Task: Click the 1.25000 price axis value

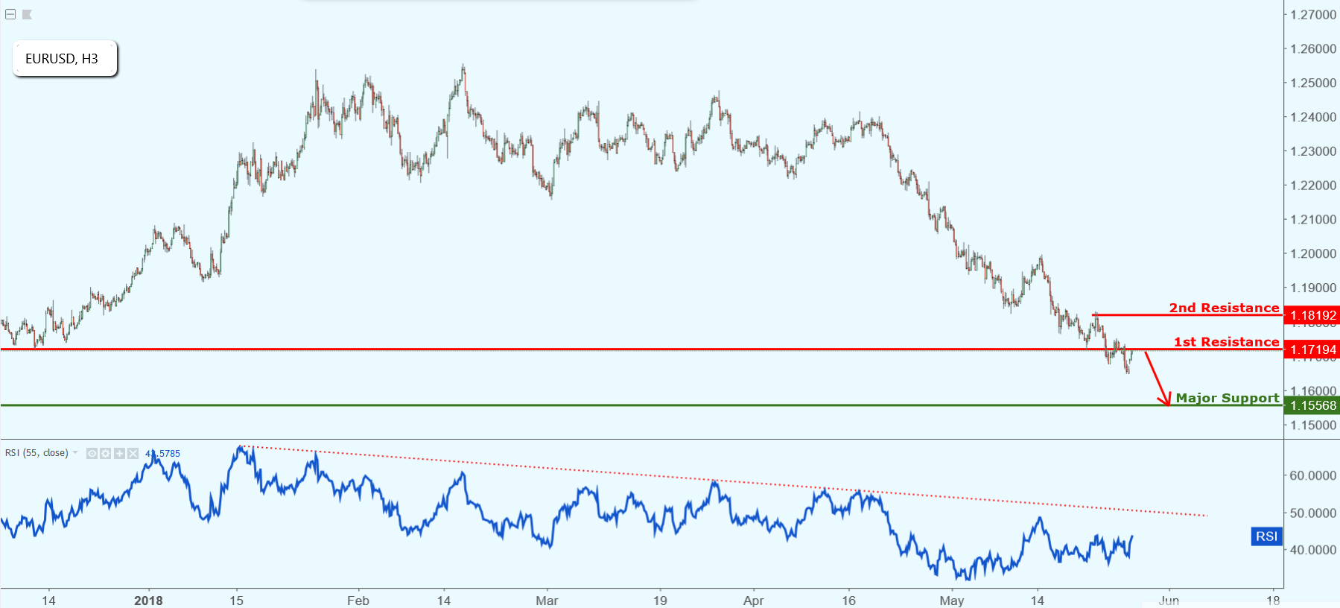Action: coord(1313,83)
